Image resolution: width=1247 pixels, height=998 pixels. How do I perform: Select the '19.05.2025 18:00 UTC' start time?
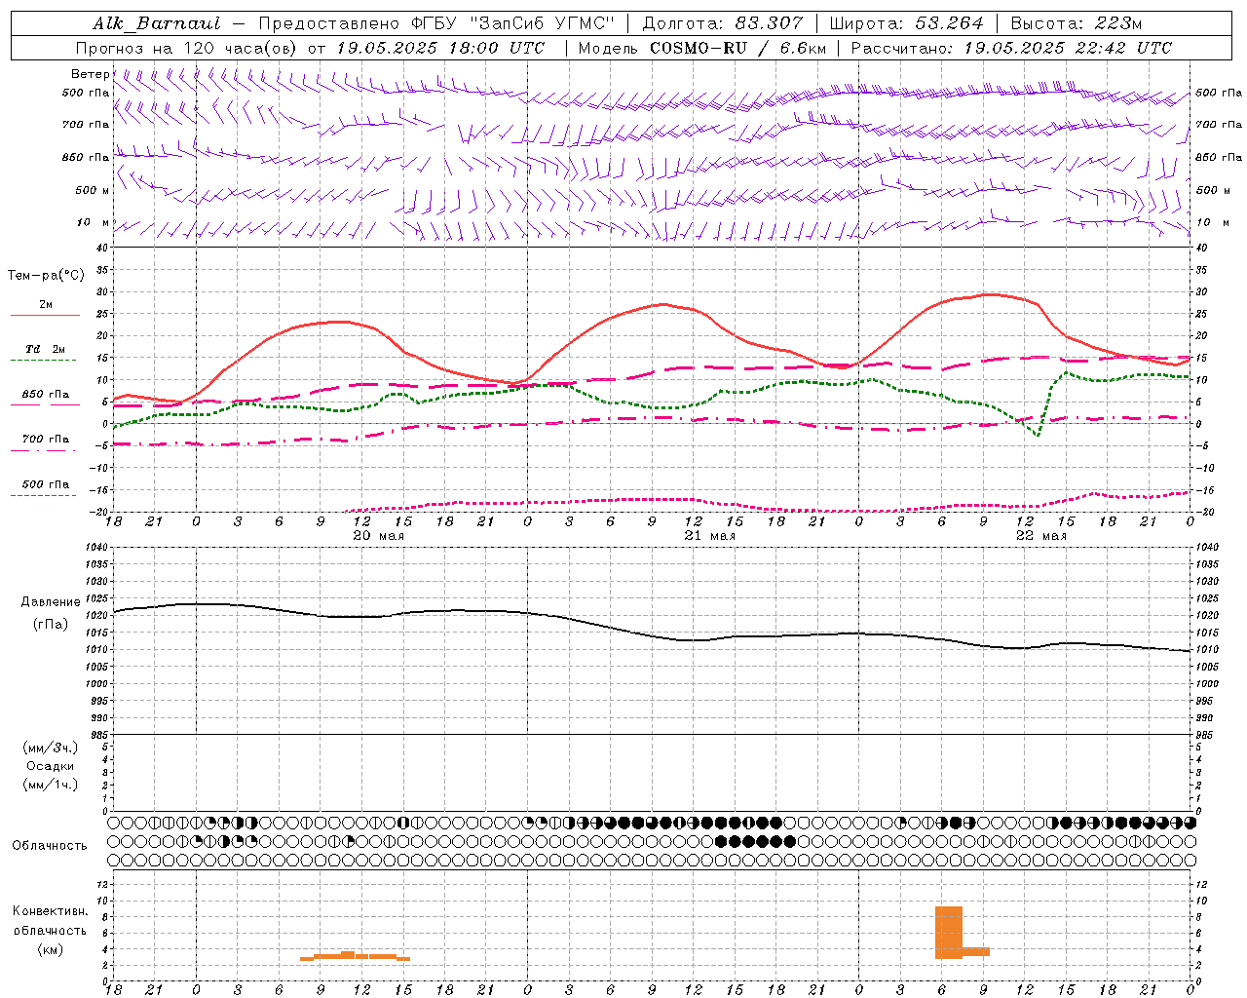[x=440, y=48]
